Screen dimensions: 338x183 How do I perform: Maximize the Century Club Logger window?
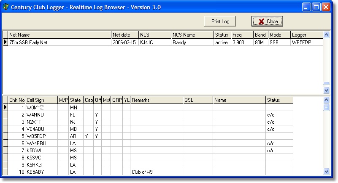(316, 7)
